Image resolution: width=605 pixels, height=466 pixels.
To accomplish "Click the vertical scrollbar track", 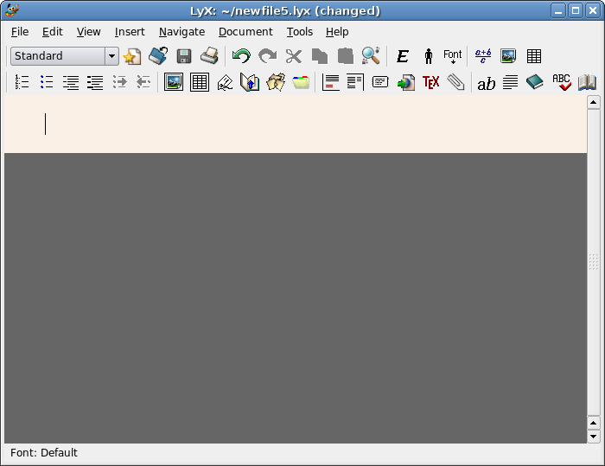I will [x=594, y=263].
